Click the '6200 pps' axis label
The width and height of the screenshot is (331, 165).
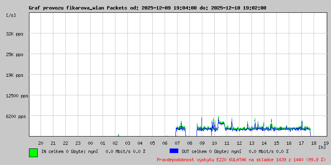pos(16,117)
